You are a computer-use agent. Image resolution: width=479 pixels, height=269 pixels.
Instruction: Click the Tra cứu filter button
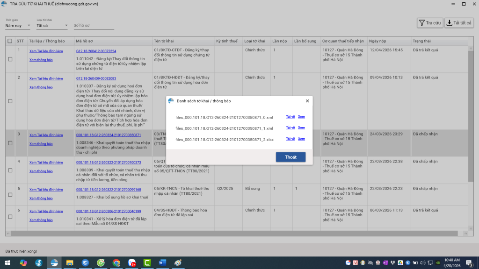(430, 23)
